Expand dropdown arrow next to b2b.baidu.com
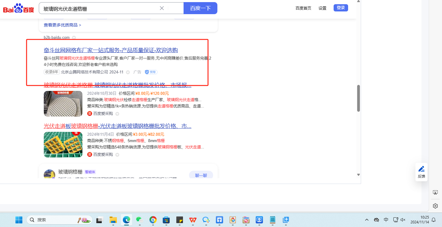 74,38
